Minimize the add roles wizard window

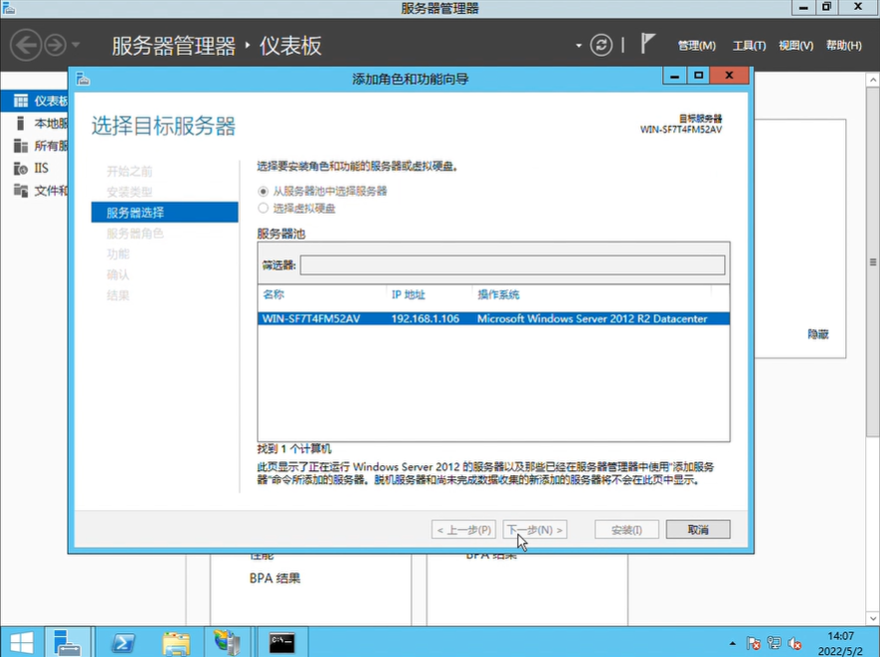click(x=674, y=76)
